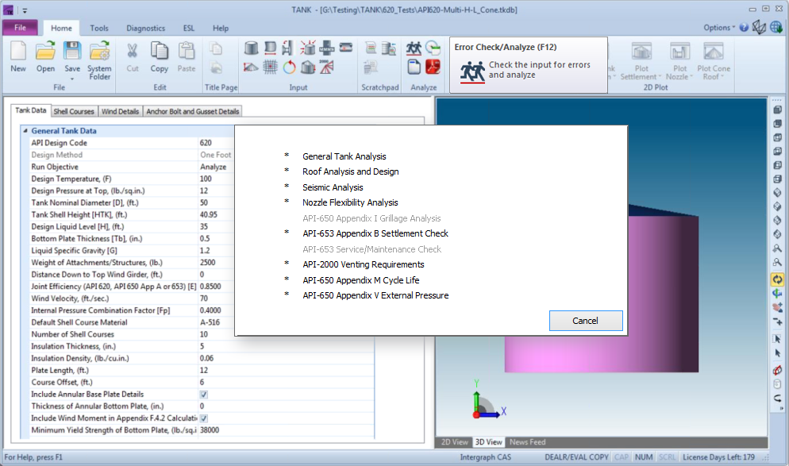
Task: Click the XY axis triad in 3D view
Action: (x=488, y=400)
